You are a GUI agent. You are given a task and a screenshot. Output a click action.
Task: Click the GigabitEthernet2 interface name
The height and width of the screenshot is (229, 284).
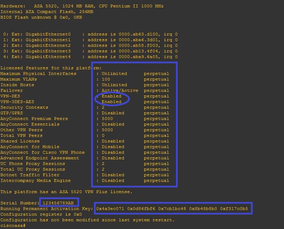[x=48, y=45]
